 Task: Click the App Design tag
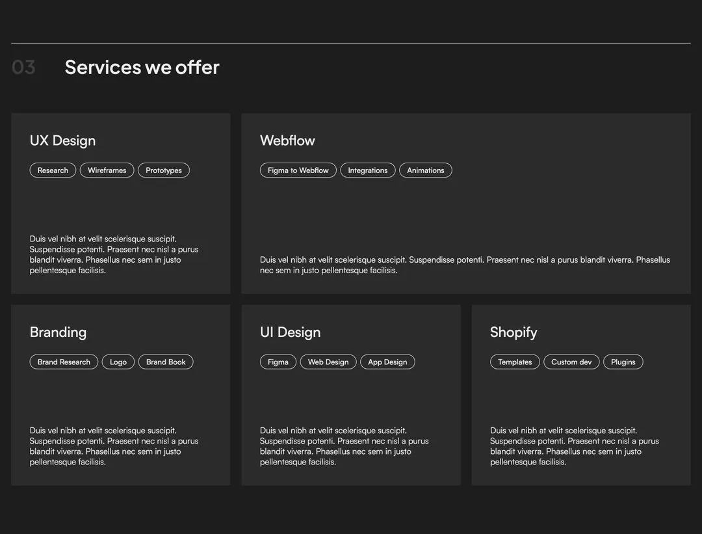(387, 362)
